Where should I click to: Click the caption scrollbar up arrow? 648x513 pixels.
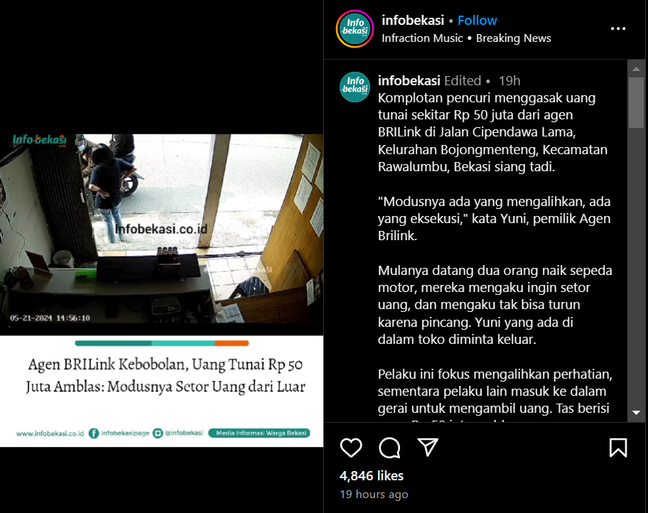coord(636,69)
